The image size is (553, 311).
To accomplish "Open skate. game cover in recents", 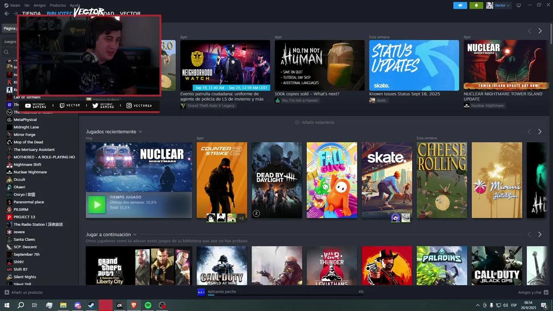I will coord(387,180).
